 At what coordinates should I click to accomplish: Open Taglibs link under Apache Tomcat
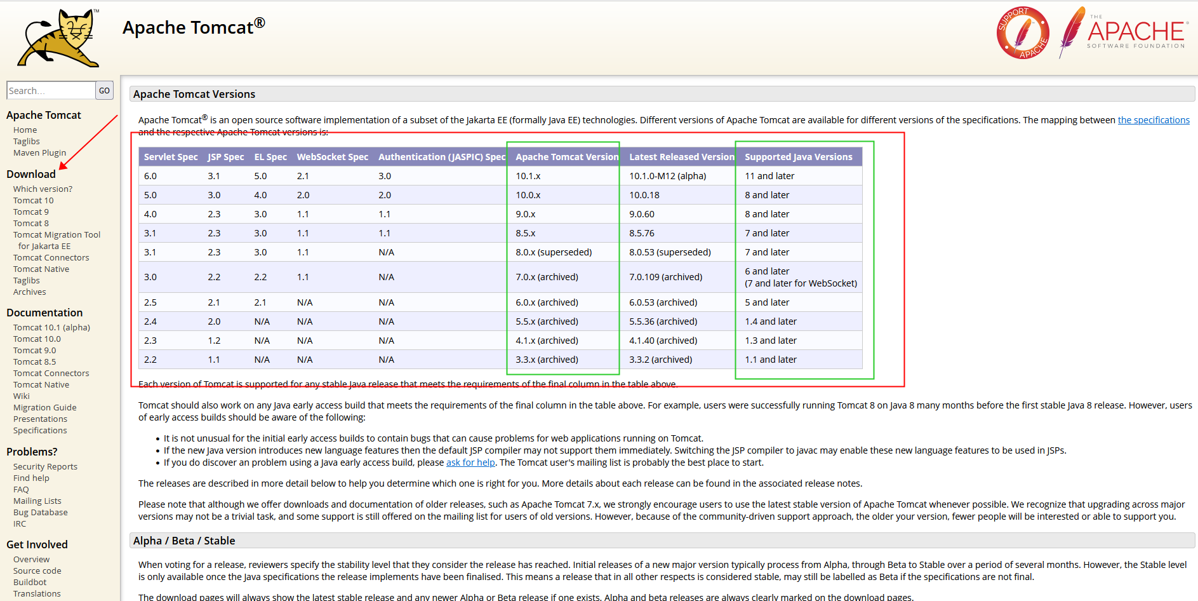pyautogui.click(x=27, y=141)
